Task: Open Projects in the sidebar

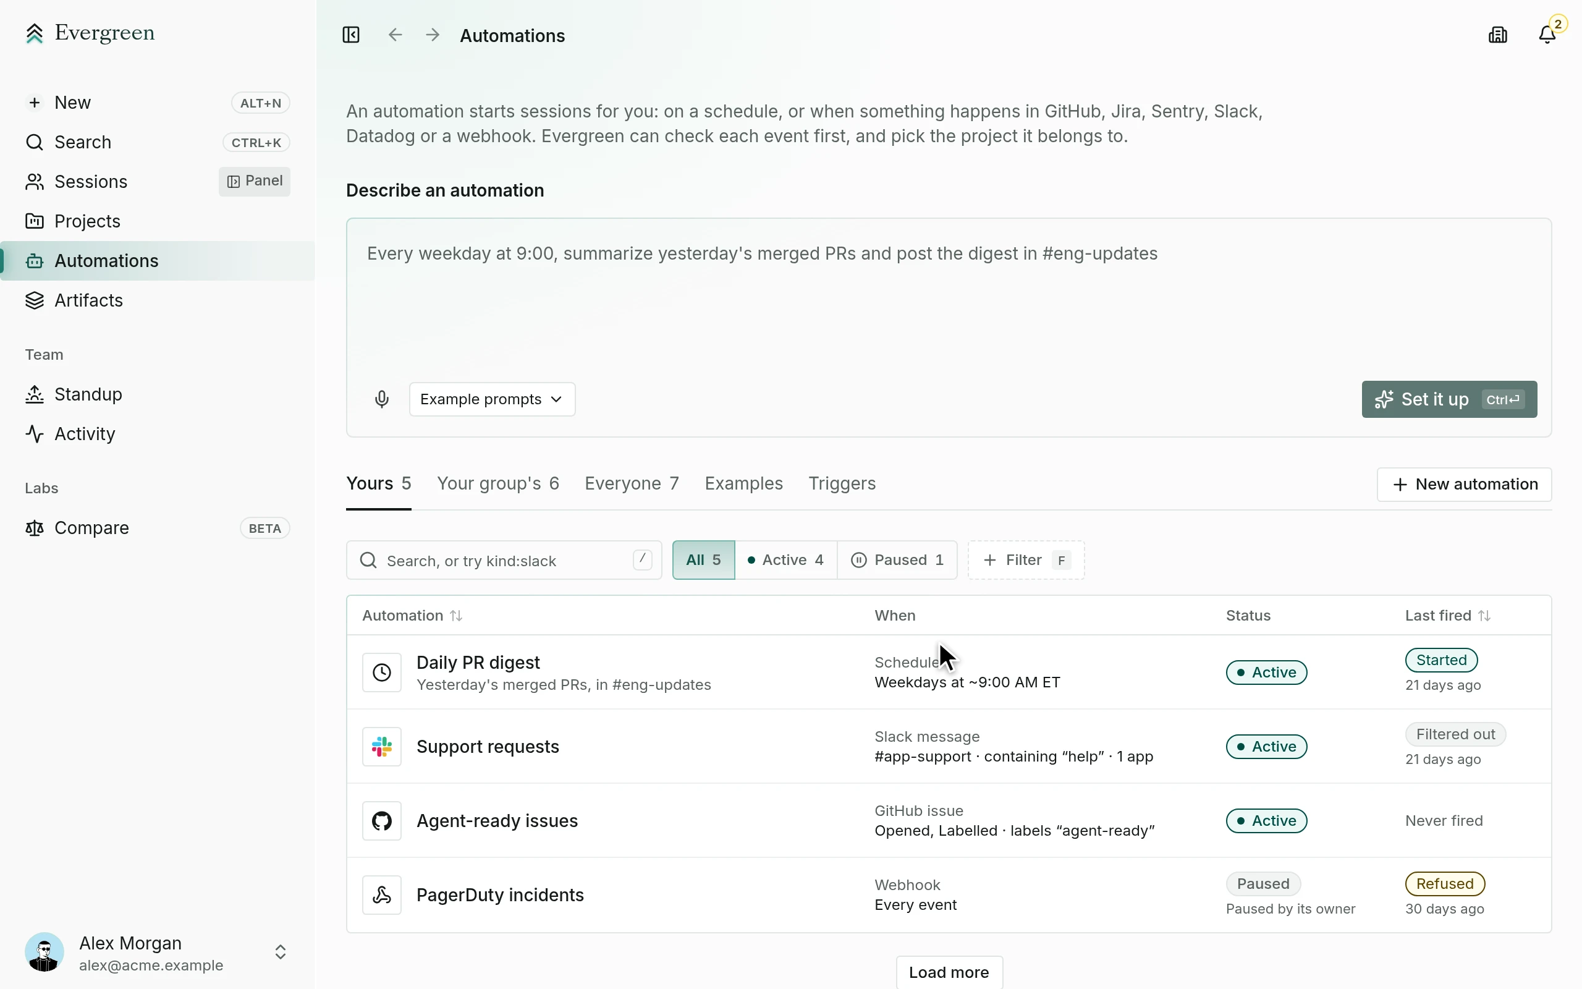Action: point(158,221)
